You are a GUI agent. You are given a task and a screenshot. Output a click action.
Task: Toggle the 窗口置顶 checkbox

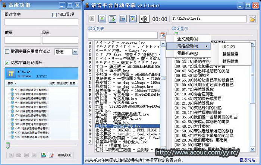pyautogui.click(x=54, y=15)
